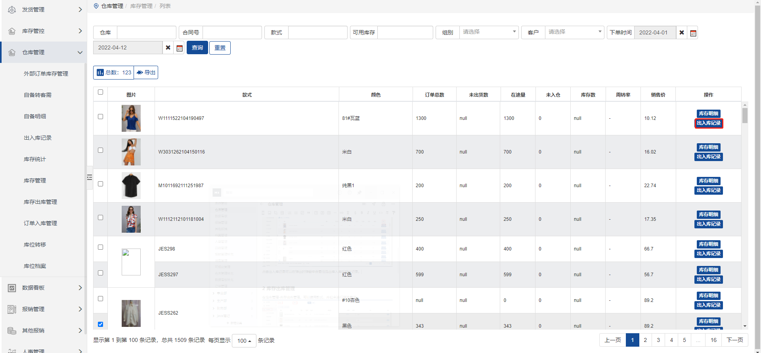
Task: Select 库存统计 from the sidebar menu
Action: [35, 159]
